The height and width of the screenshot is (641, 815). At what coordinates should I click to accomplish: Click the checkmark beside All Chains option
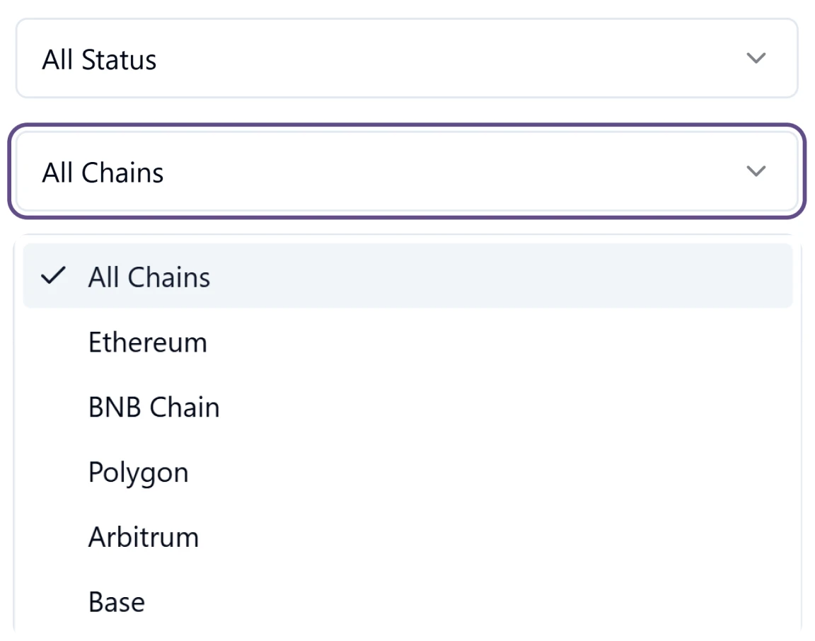[x=52, y=277]
